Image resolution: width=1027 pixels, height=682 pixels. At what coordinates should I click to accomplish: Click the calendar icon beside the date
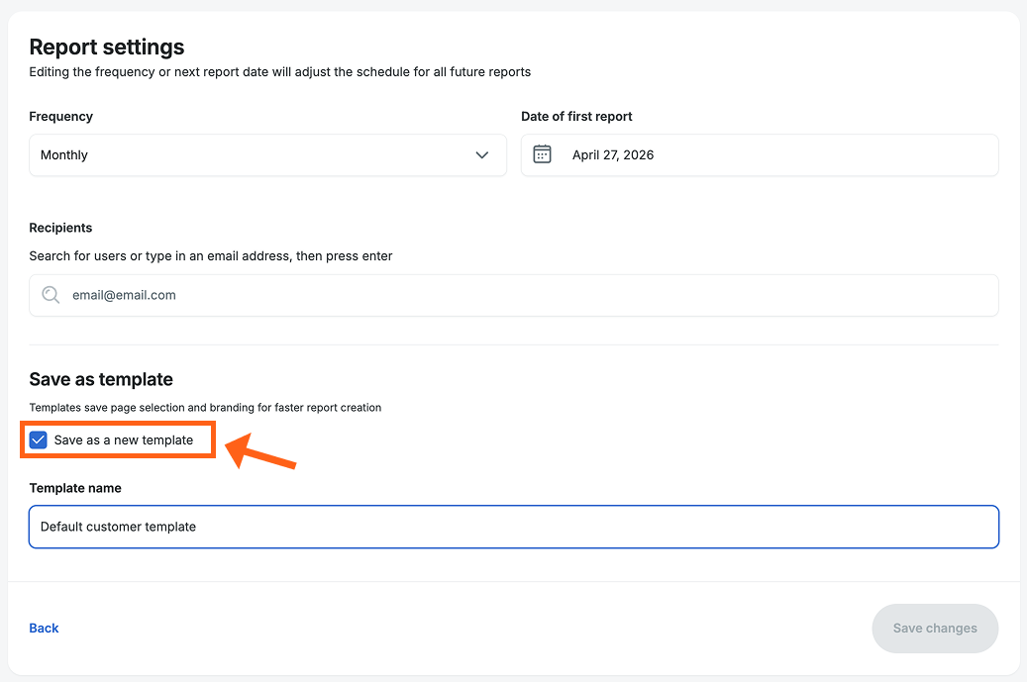[542, 154]
